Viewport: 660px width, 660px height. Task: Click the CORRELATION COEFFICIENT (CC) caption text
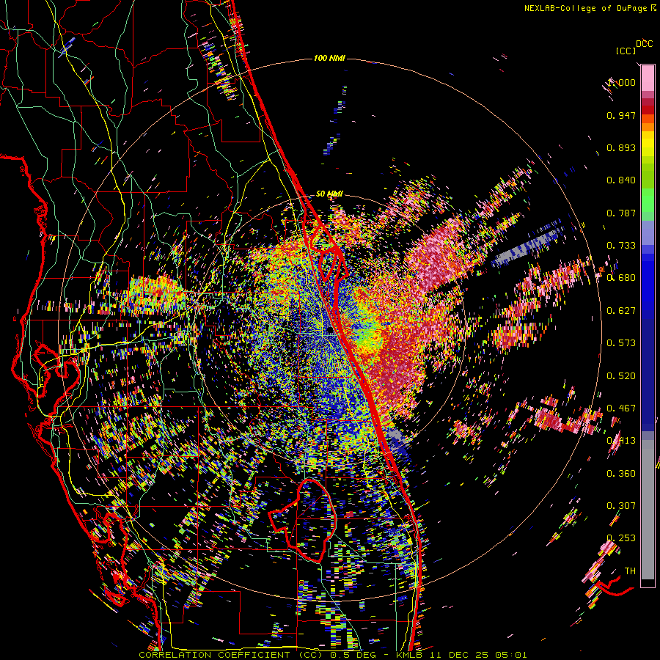231,655
